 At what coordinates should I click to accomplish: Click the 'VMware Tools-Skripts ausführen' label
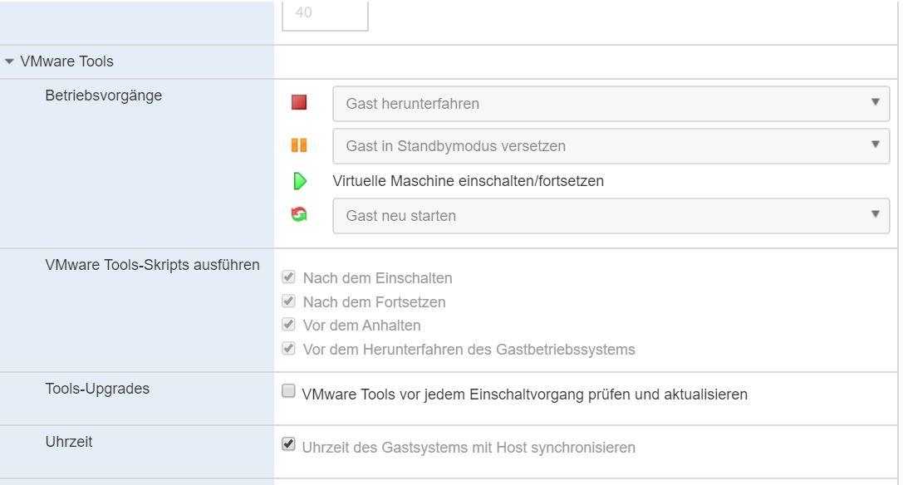point(152,265)
